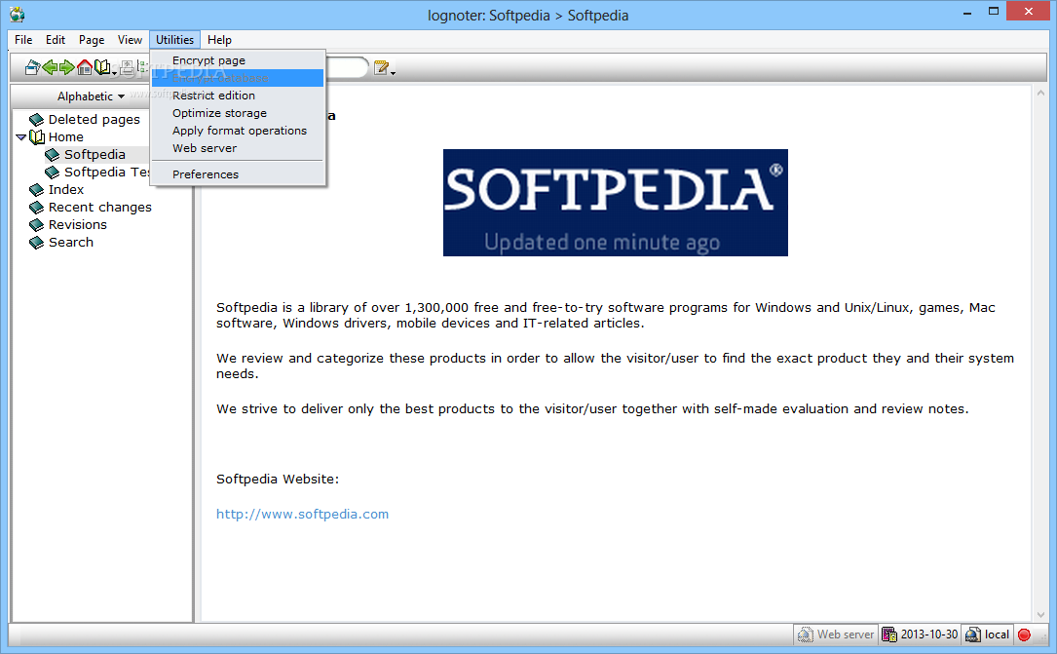Choose Apply format operations menu entry
Image resolution: width=1057 pixels, height=654 pixels.
(238, 131)
